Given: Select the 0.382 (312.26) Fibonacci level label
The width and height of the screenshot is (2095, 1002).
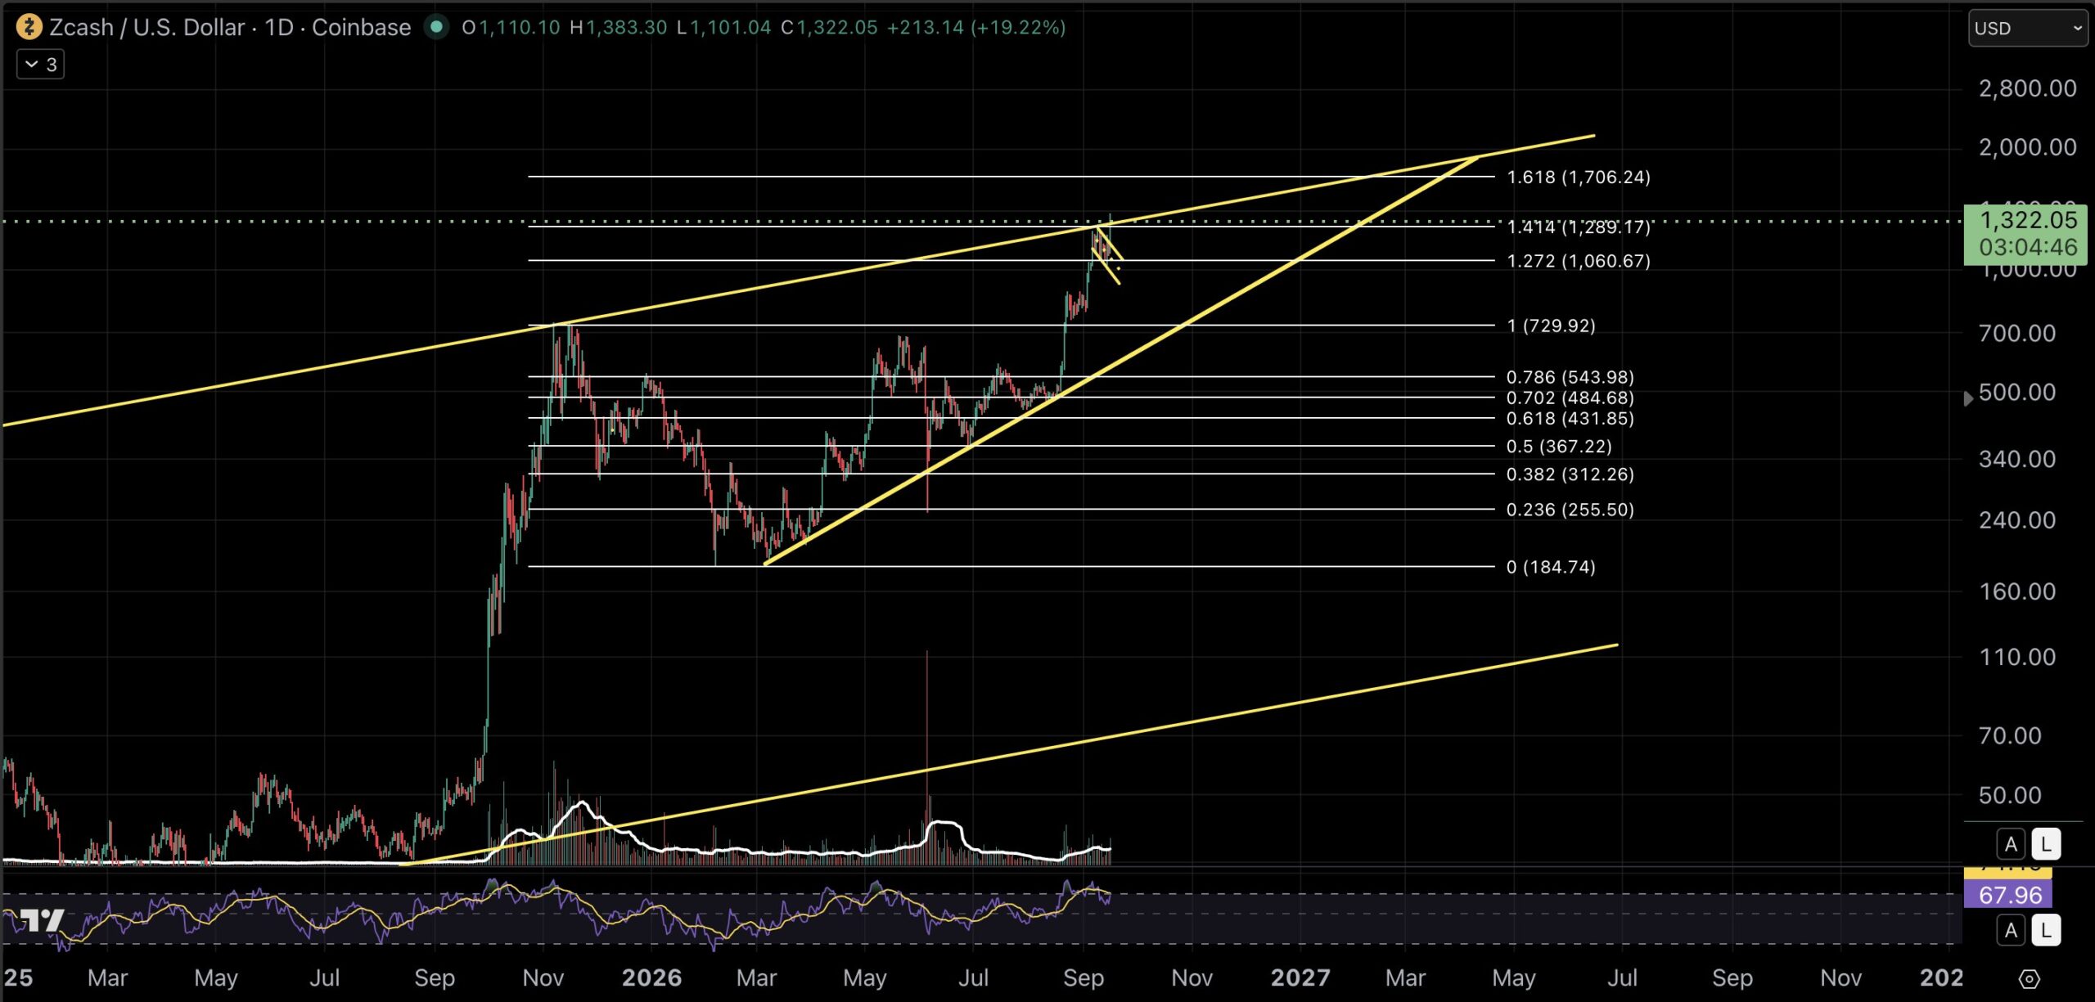Looking at the screenshot, I should tap(1570, 474).
